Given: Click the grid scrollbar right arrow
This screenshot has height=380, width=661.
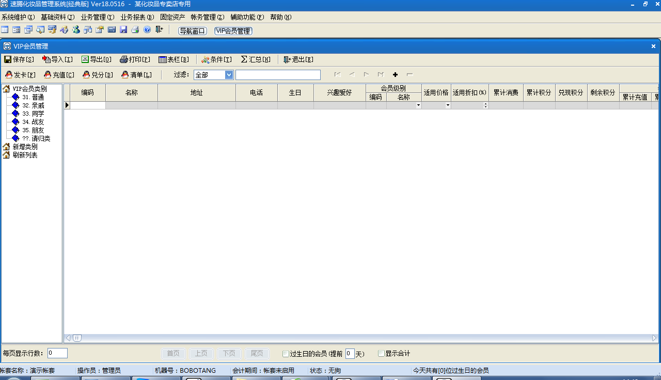Looking at the screenshot, I should tap(654, 338).
